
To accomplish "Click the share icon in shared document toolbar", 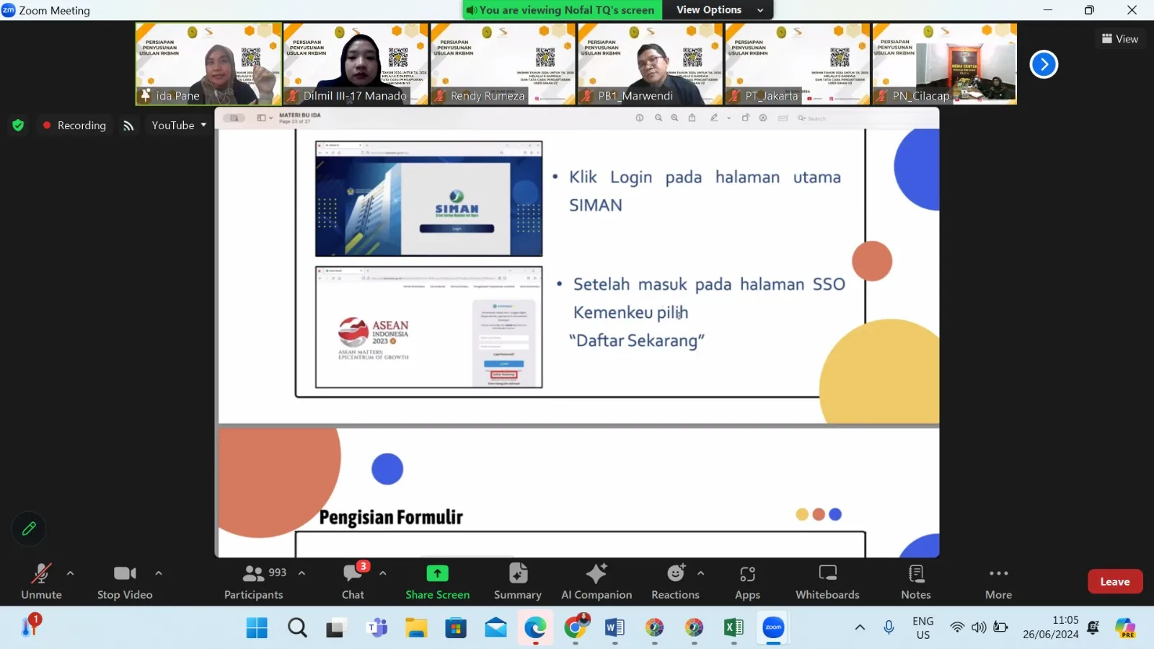I will (x=692, y=118).
